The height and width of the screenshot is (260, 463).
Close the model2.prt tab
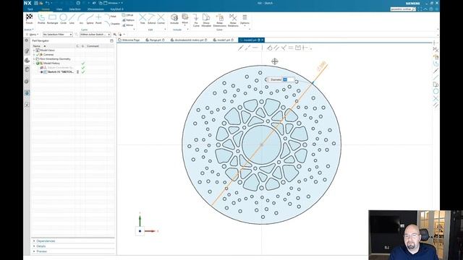262,40
